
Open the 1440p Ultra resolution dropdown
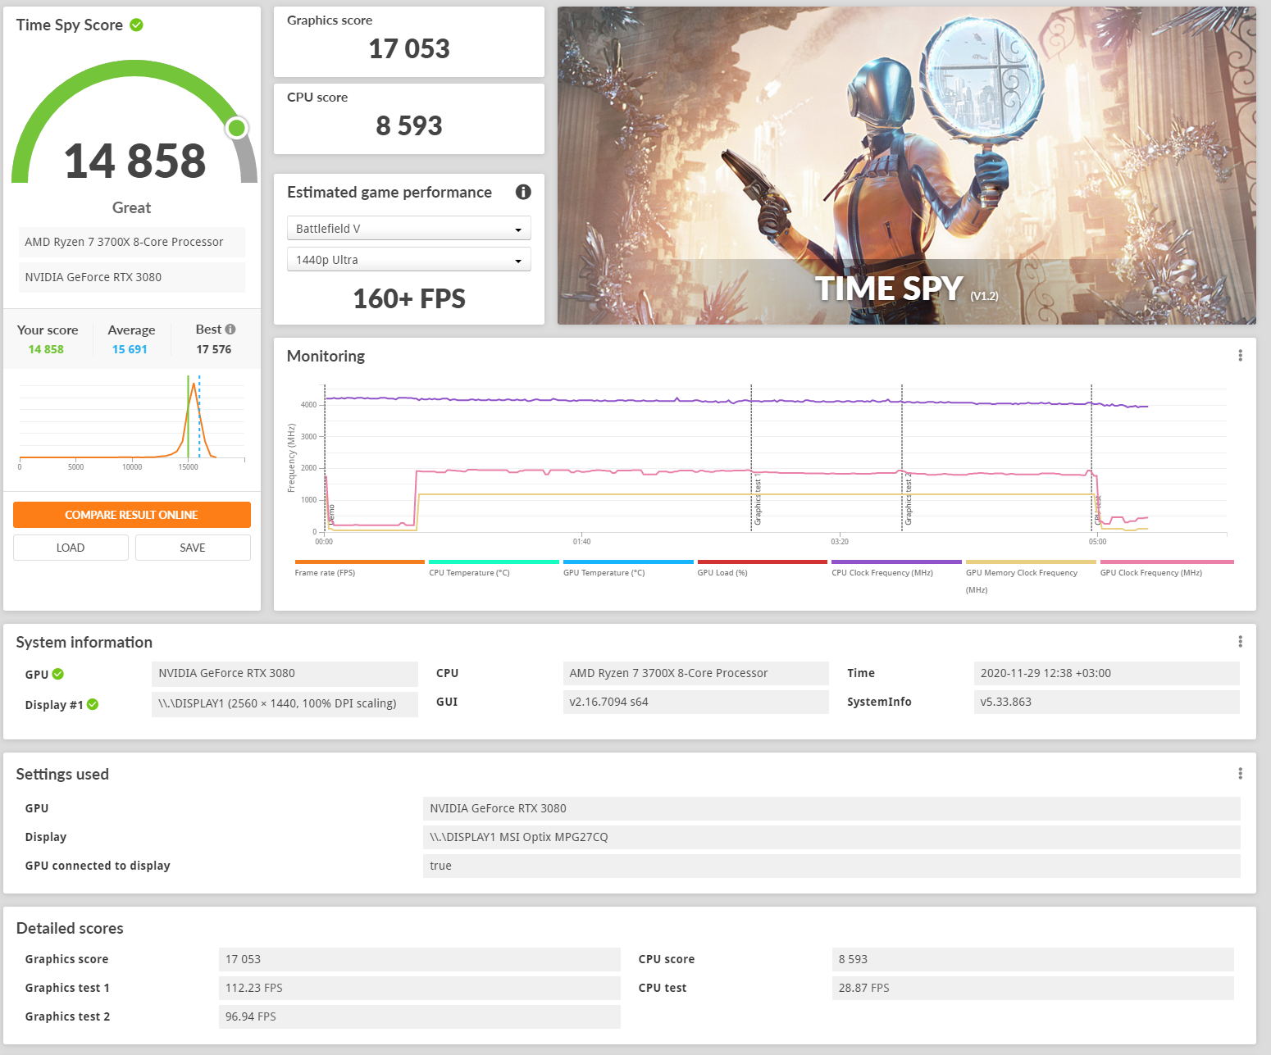coord(408,260)
